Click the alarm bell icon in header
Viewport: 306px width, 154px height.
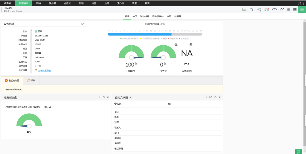(252, 9)
